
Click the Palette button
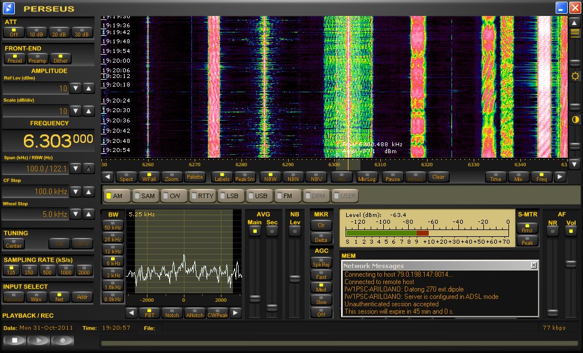click(x=195, y=177)
